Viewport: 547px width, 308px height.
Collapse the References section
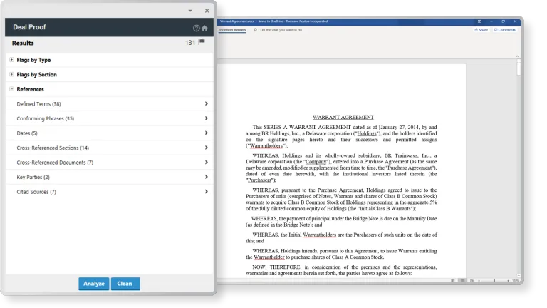click(11, 89)
